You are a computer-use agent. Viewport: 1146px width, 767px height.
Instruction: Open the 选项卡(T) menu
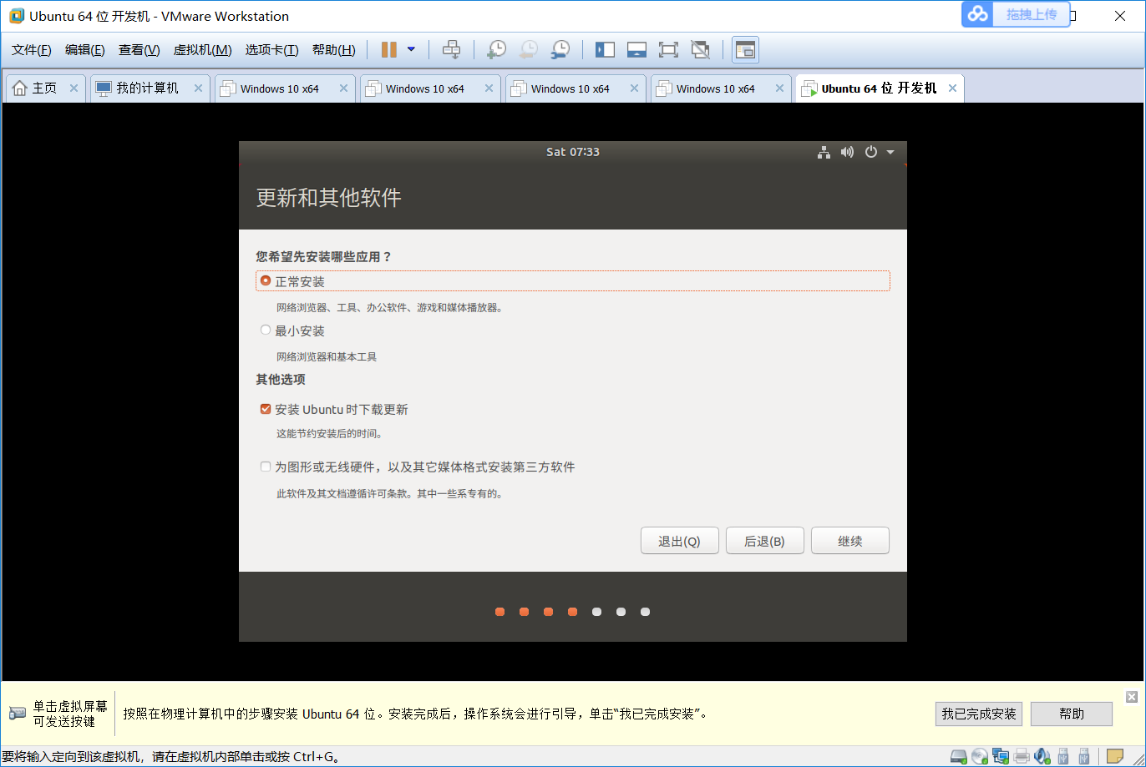(271, 50)
